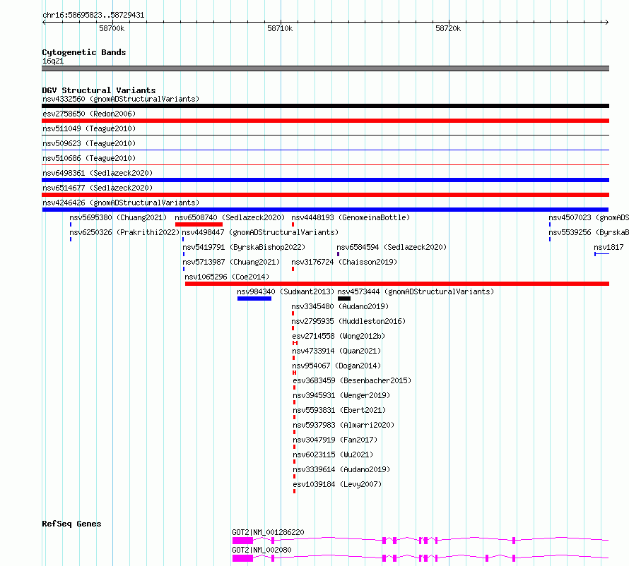Click the RefSeq Genes track title
This screenshot has width=629, height=566.
point(71,524)
